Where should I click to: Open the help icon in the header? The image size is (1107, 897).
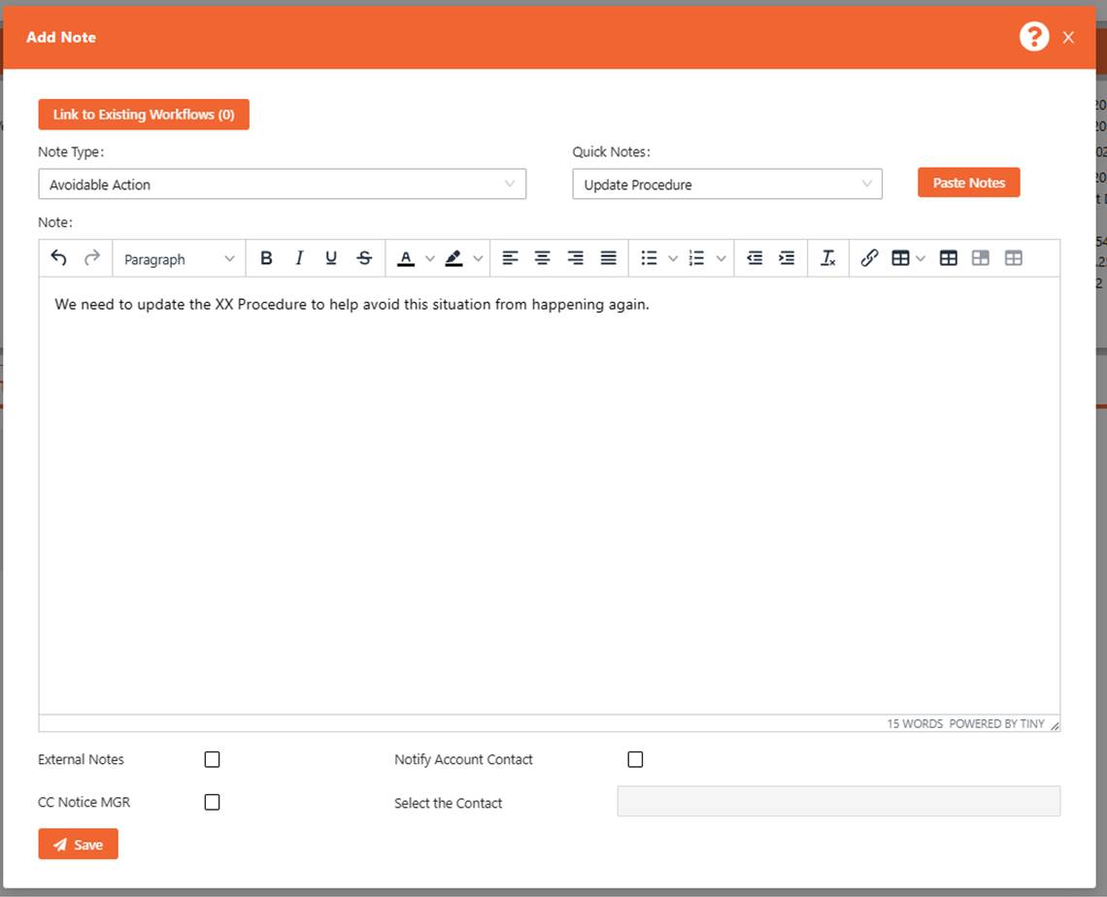pos(1034,36)
